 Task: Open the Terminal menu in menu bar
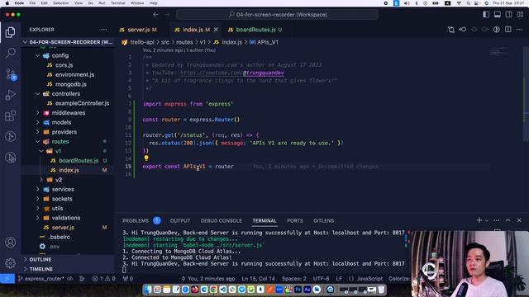(x=117, y=3)
